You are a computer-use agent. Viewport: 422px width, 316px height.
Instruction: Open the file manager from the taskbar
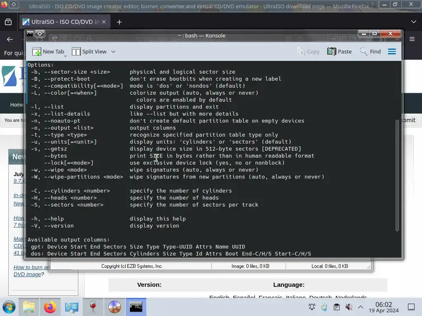29,307
